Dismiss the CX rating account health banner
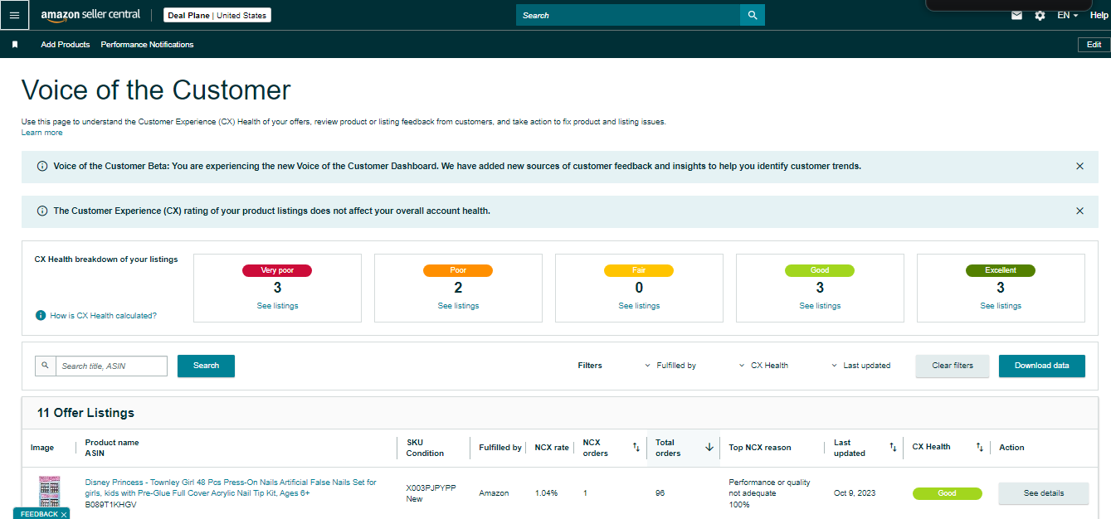 pyautogui.click(x=1079, y=211)
